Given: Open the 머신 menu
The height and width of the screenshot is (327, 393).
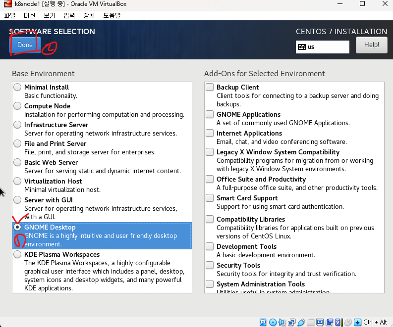Looking at the screenshot, I should pos(29,15).
